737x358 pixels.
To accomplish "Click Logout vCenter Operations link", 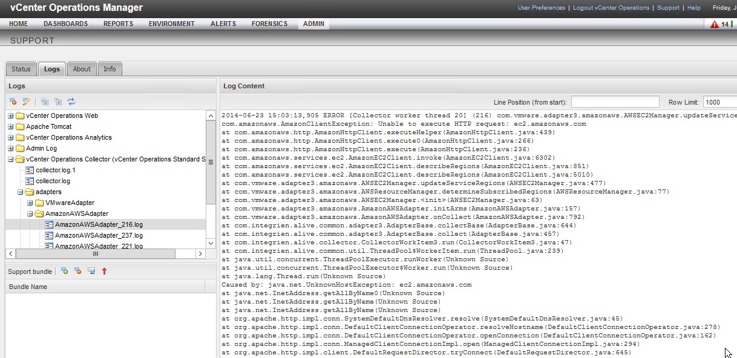I will click(x=611, y=8).
